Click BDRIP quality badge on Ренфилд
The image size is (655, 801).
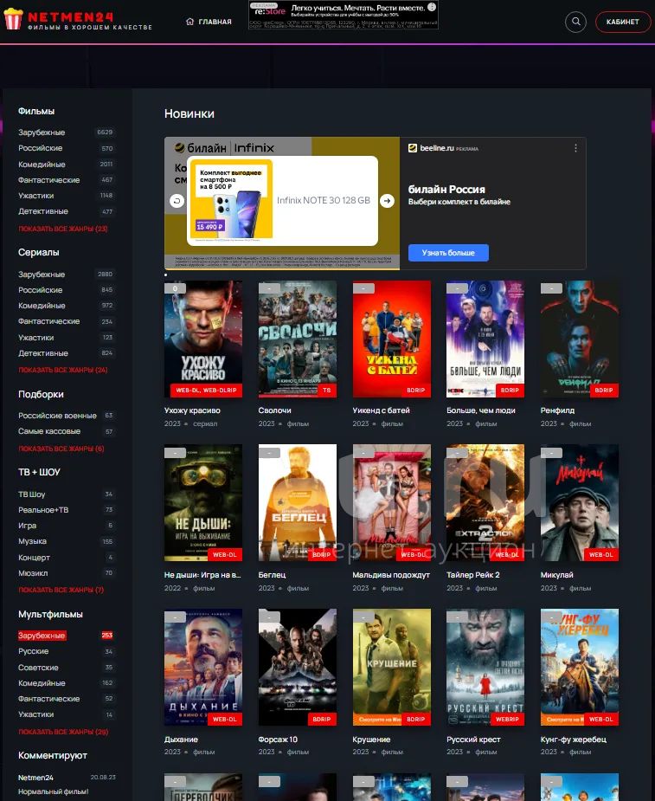point(604,391)
